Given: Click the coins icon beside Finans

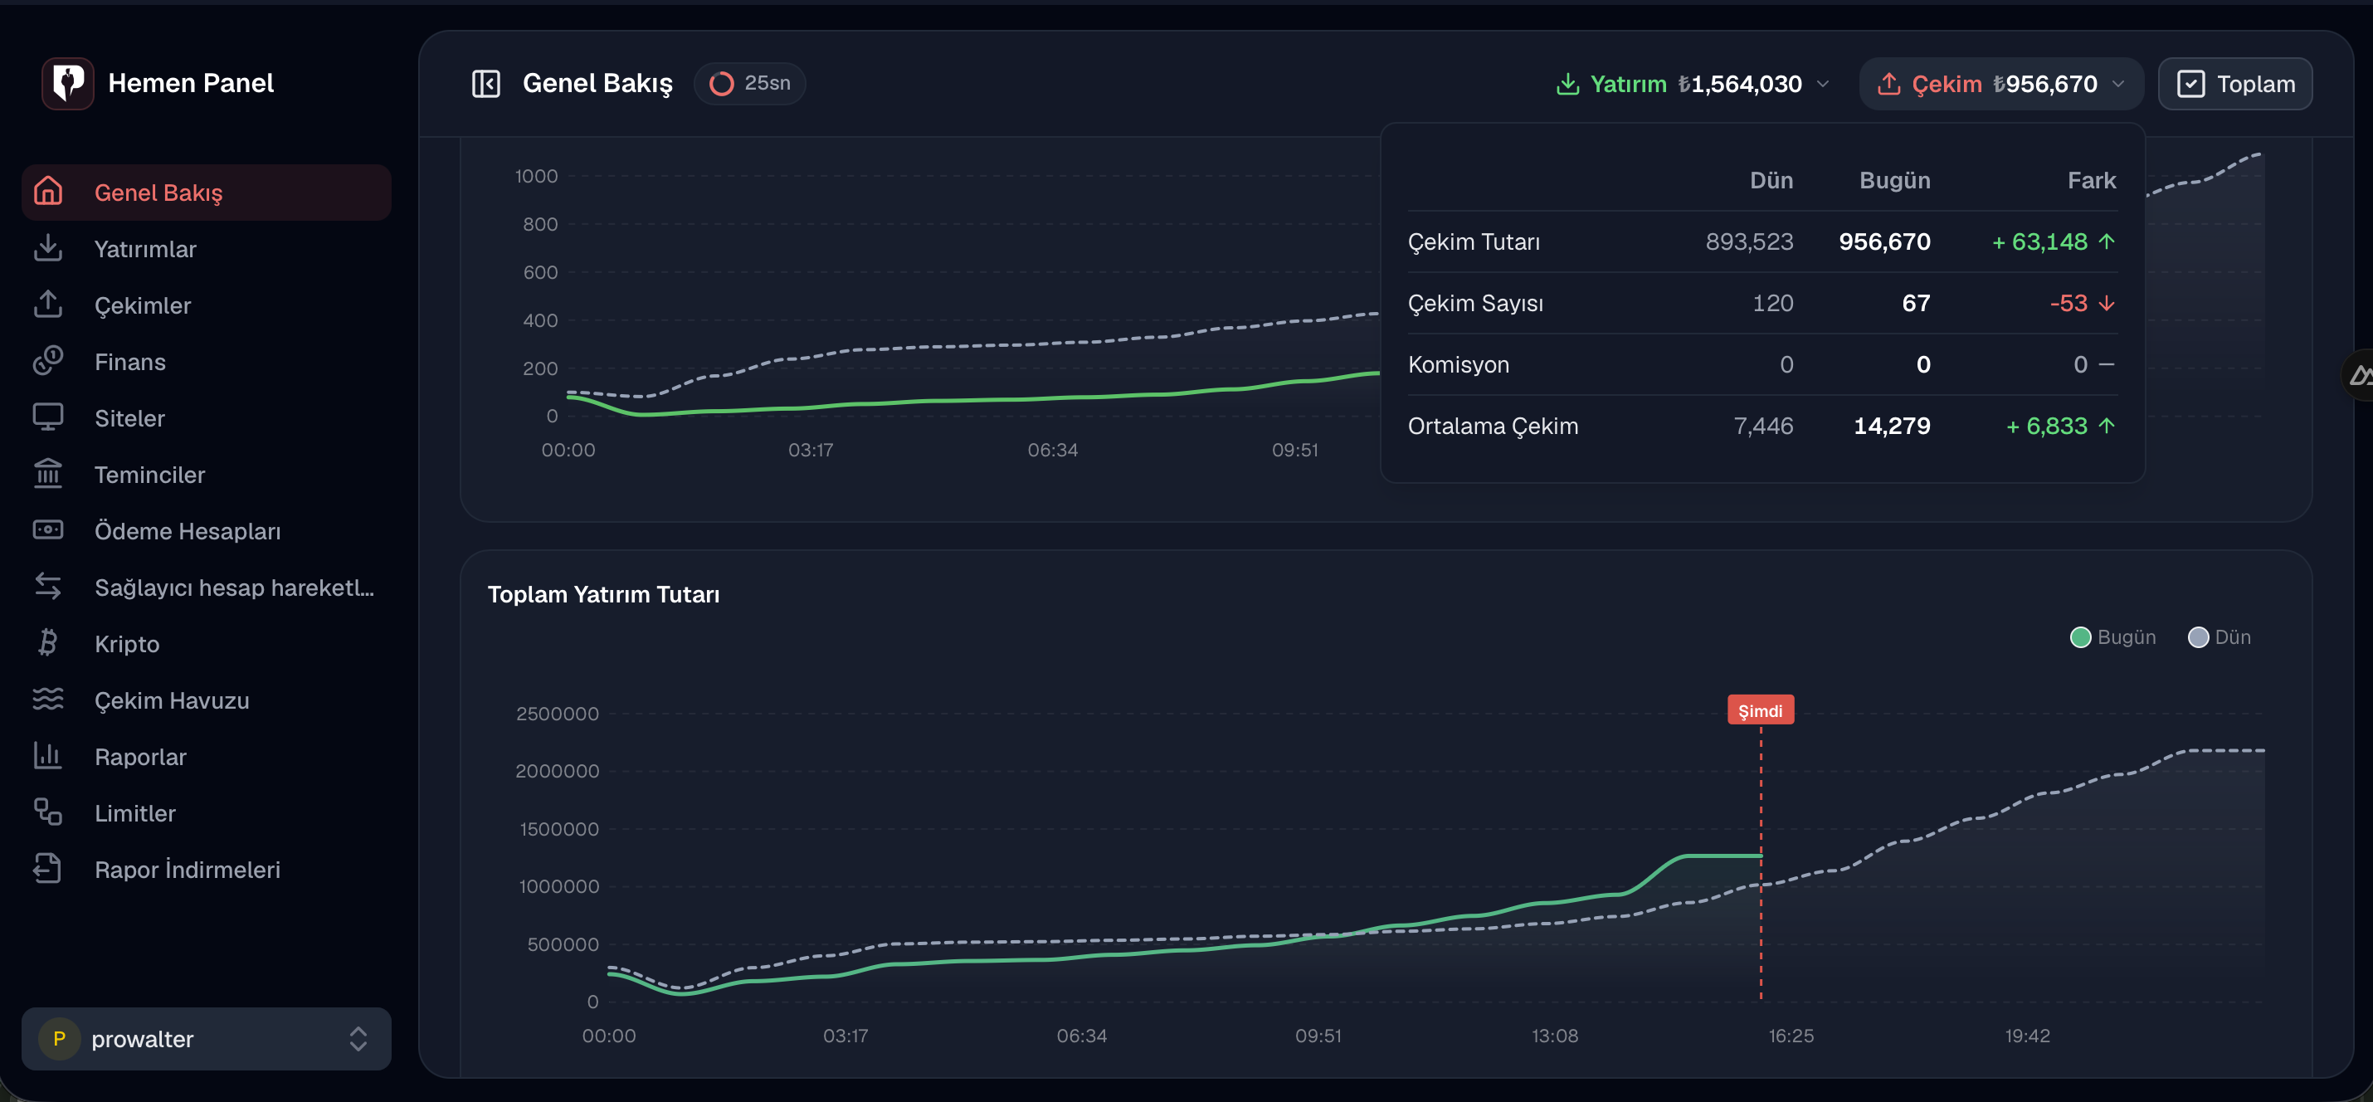Looking at the screenshot, I should pos(48,361).
